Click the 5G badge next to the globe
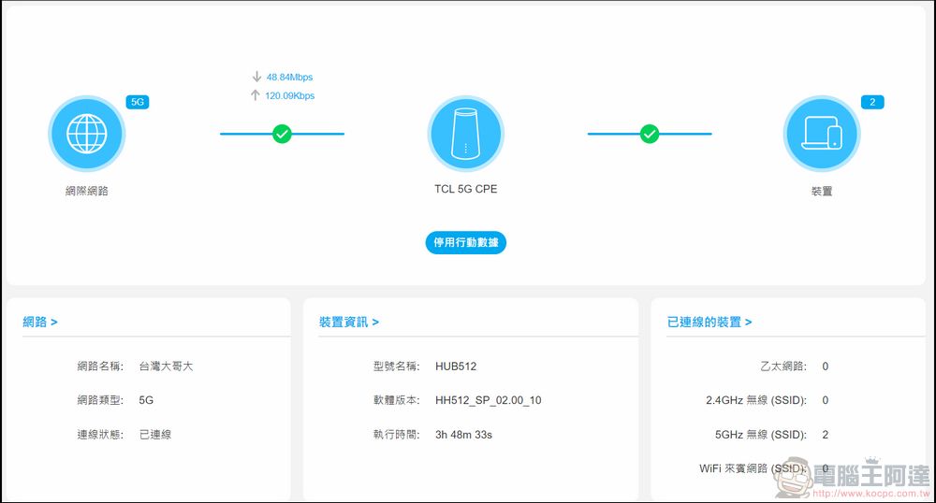The width and height of the screenshot is (936, 503). click(x=138, y=102)
